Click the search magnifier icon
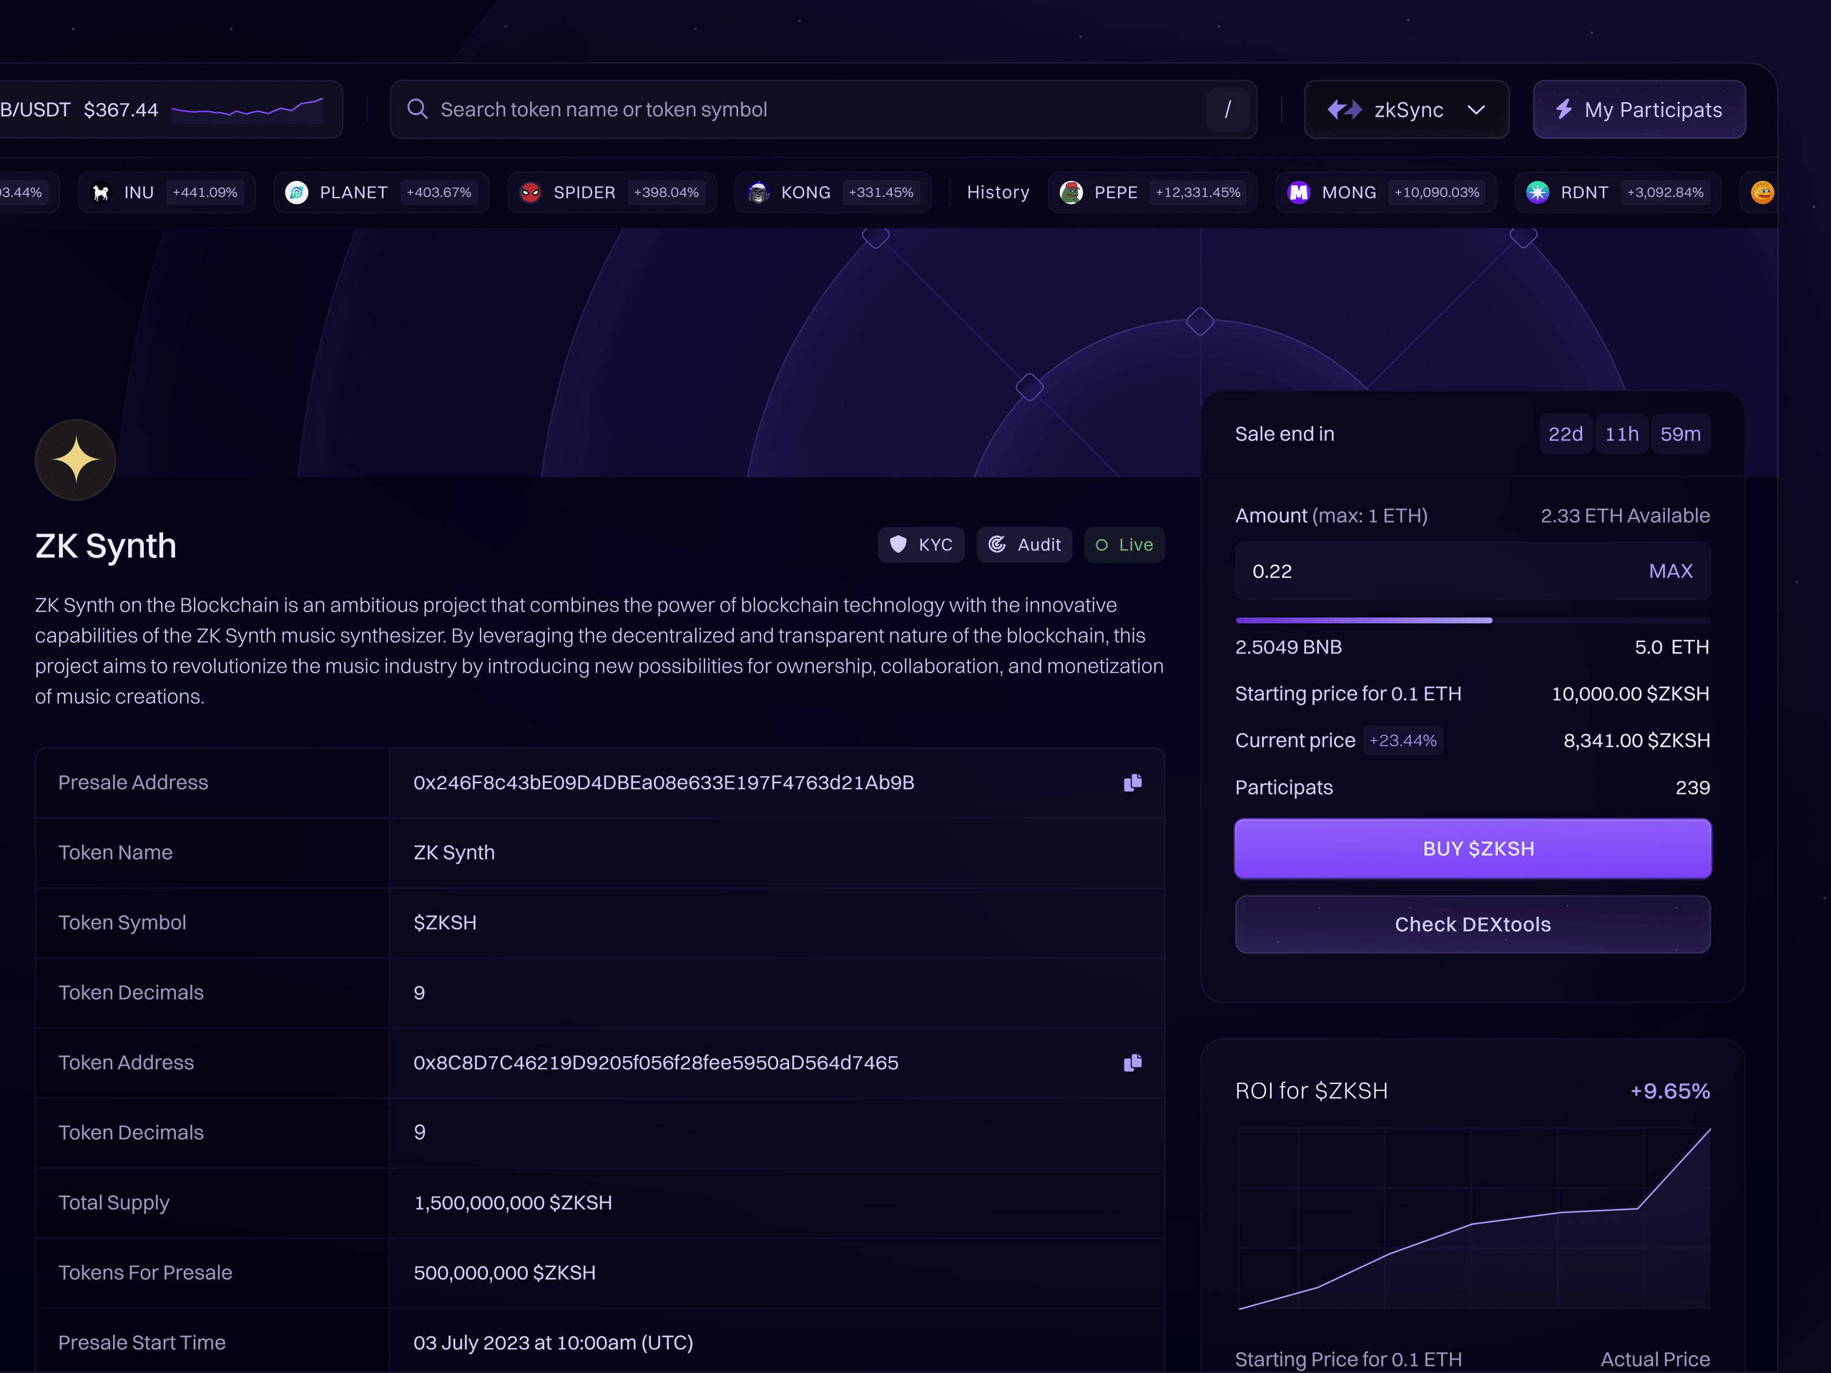The image size is (1831, 1373). (x=418, y=109)
